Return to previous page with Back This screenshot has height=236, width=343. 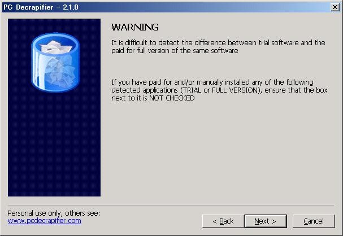pos(223,221)
